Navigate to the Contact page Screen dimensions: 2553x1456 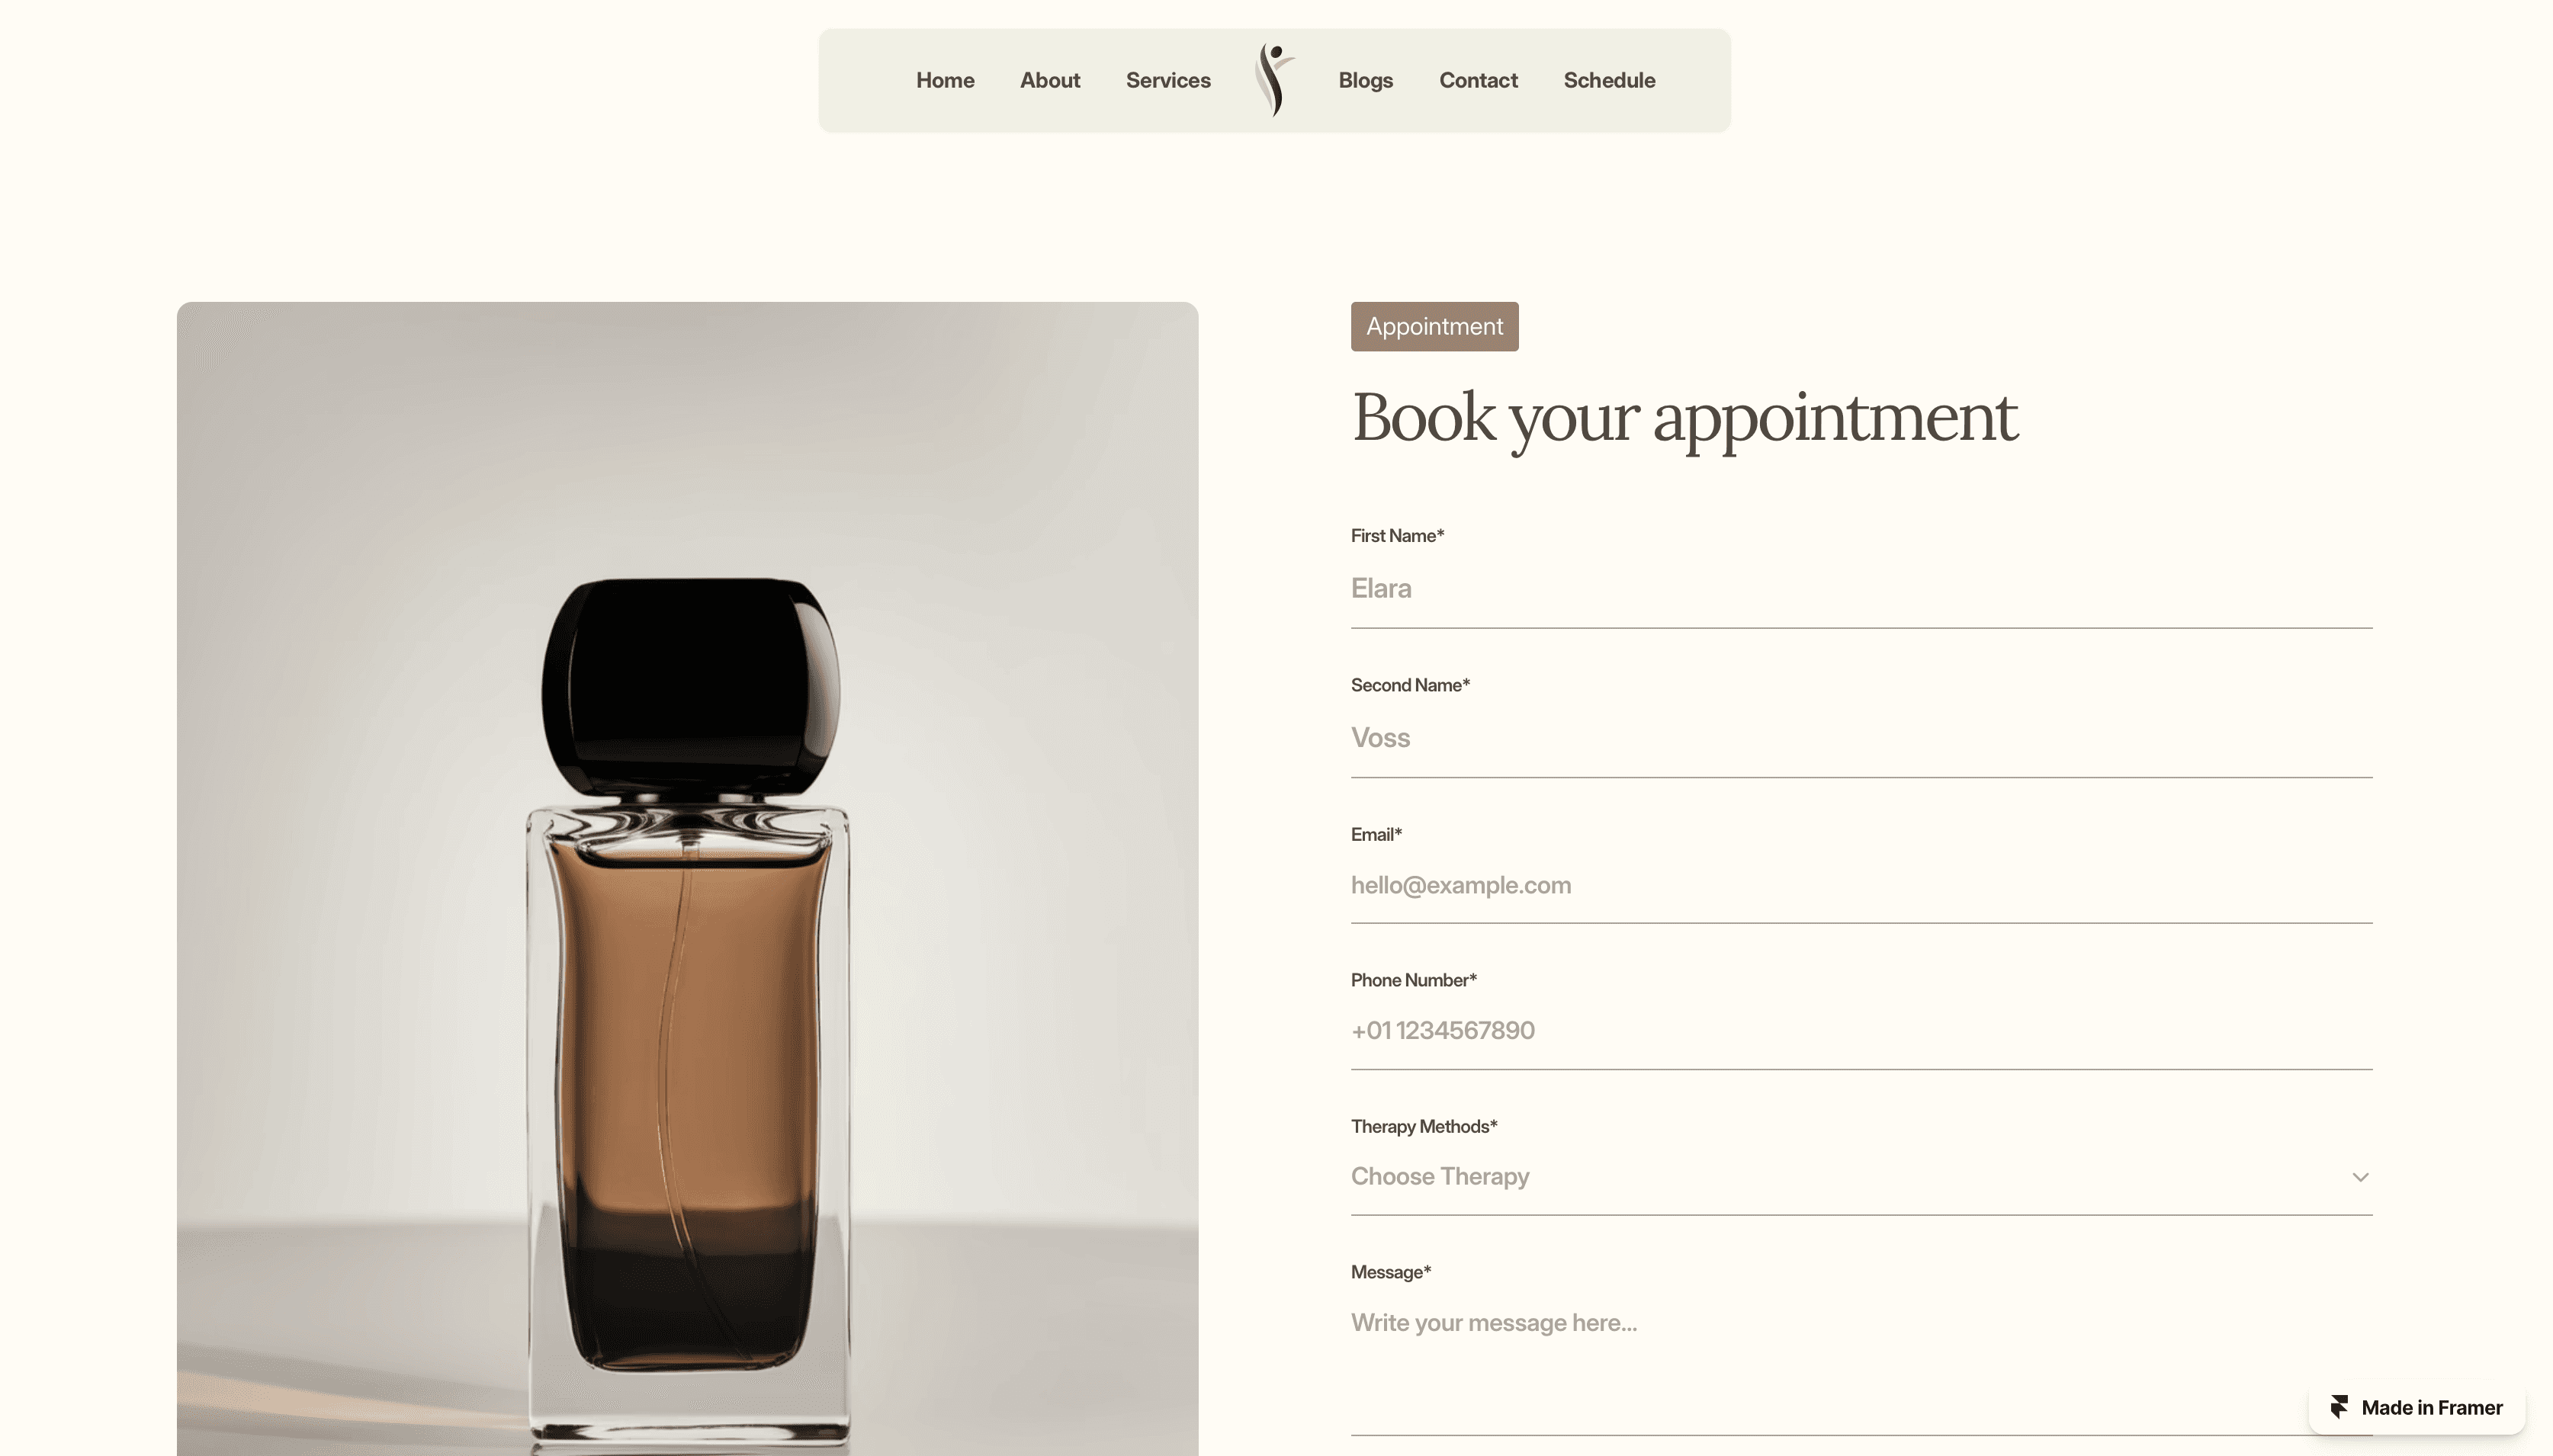(x=1478, y=80)
